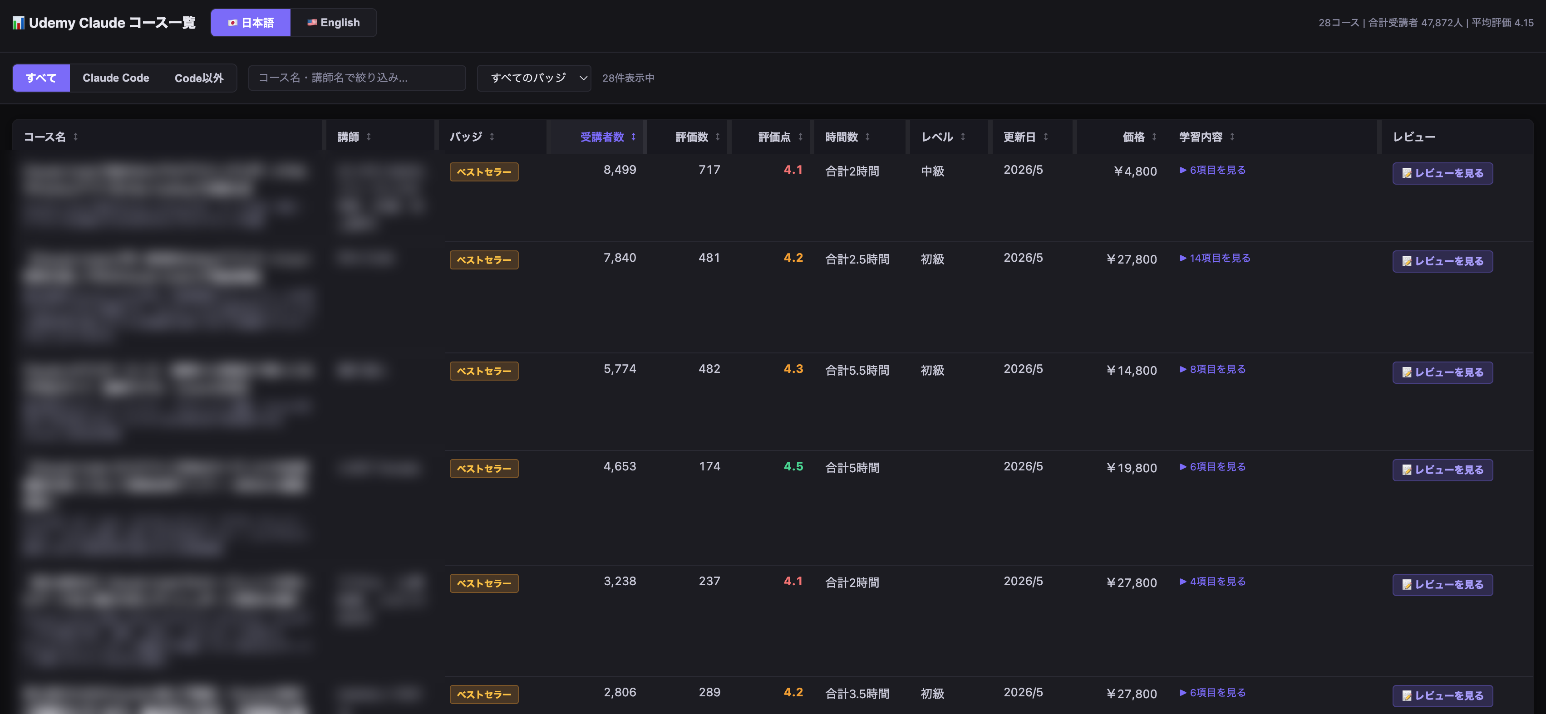Image resolution: width=1546 pixels, height=714 pixels.
Task: Click the 合計5.5時間 duration cell
Action: [857, 371]
